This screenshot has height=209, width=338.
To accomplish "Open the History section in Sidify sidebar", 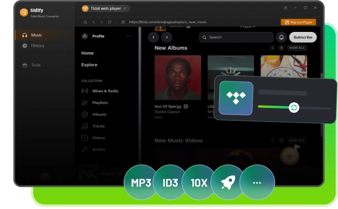I will 33,45.
